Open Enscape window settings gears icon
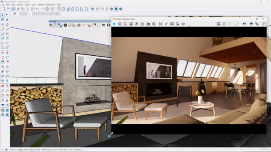271x152 pixels. pos(257,24)
